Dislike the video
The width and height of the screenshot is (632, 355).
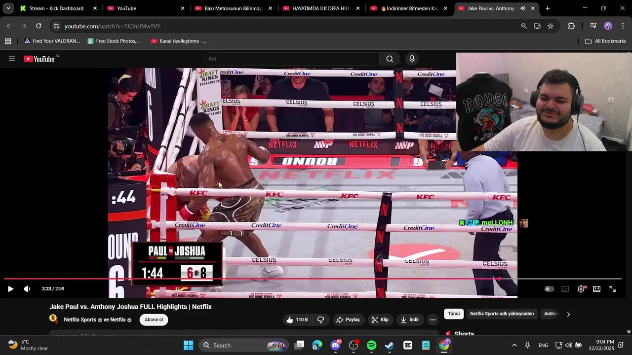coord(321,319)
